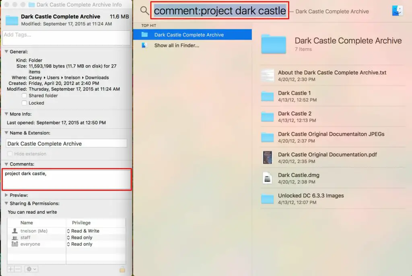
Task: Click the Created date Friday, April 20, 2012
Action: [64, 83]
